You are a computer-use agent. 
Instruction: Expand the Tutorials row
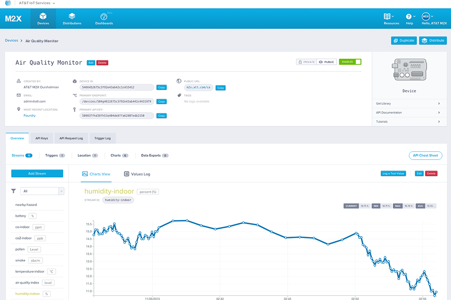point(409,122)
